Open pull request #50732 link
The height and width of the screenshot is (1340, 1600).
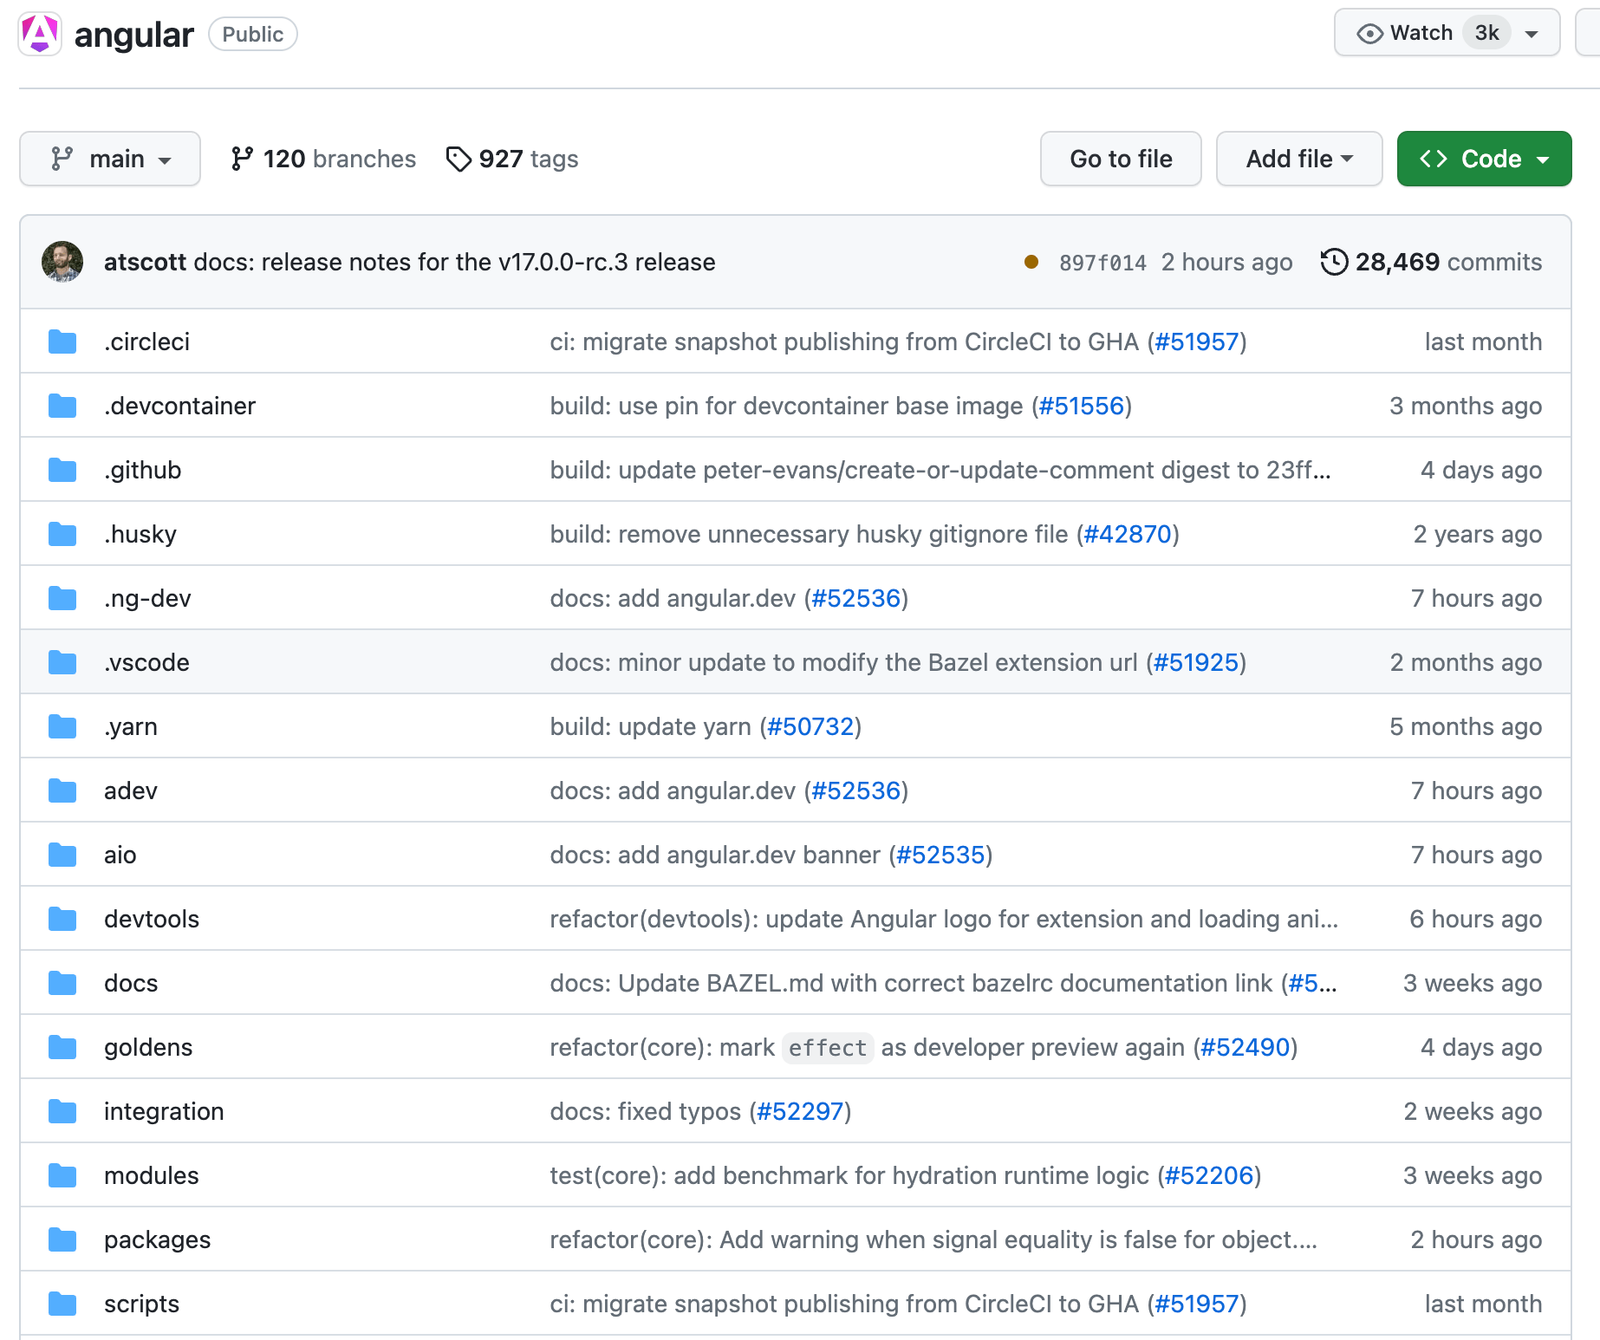[810, 726]
